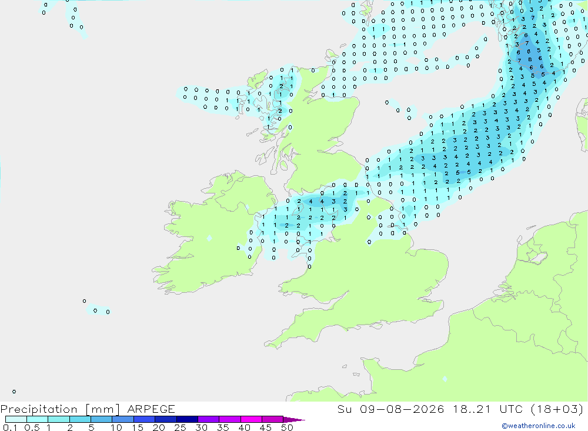Click the 0.5–1 mm legend color box
This screenshot has height=431, width=588.
[x=38, y=419]
